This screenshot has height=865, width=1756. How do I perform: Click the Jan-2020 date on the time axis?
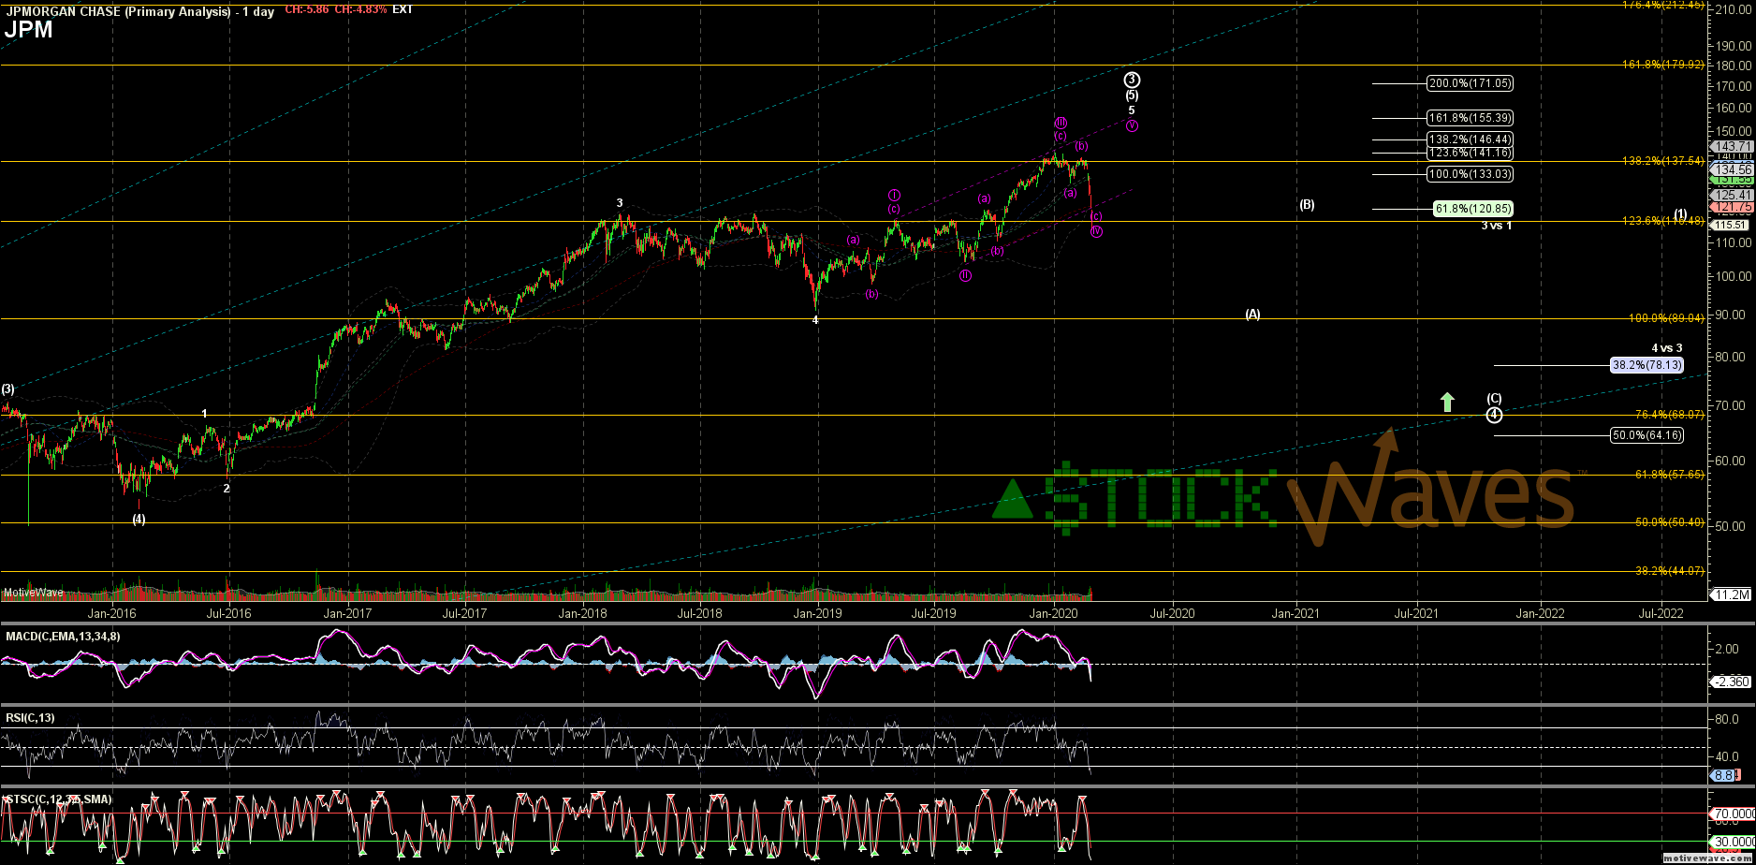click(x=1054, y=613)
